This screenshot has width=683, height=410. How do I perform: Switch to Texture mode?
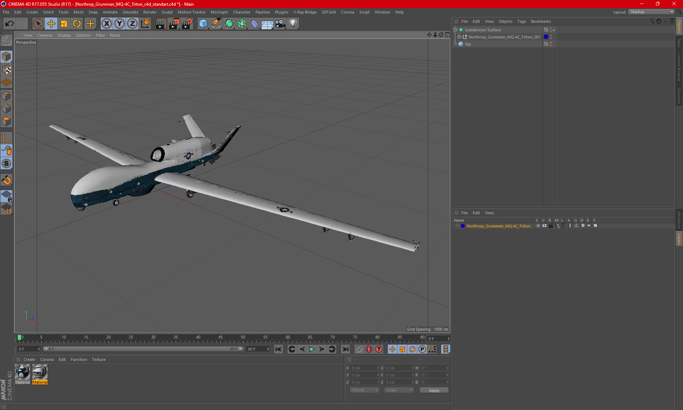(x=6, y=70)
